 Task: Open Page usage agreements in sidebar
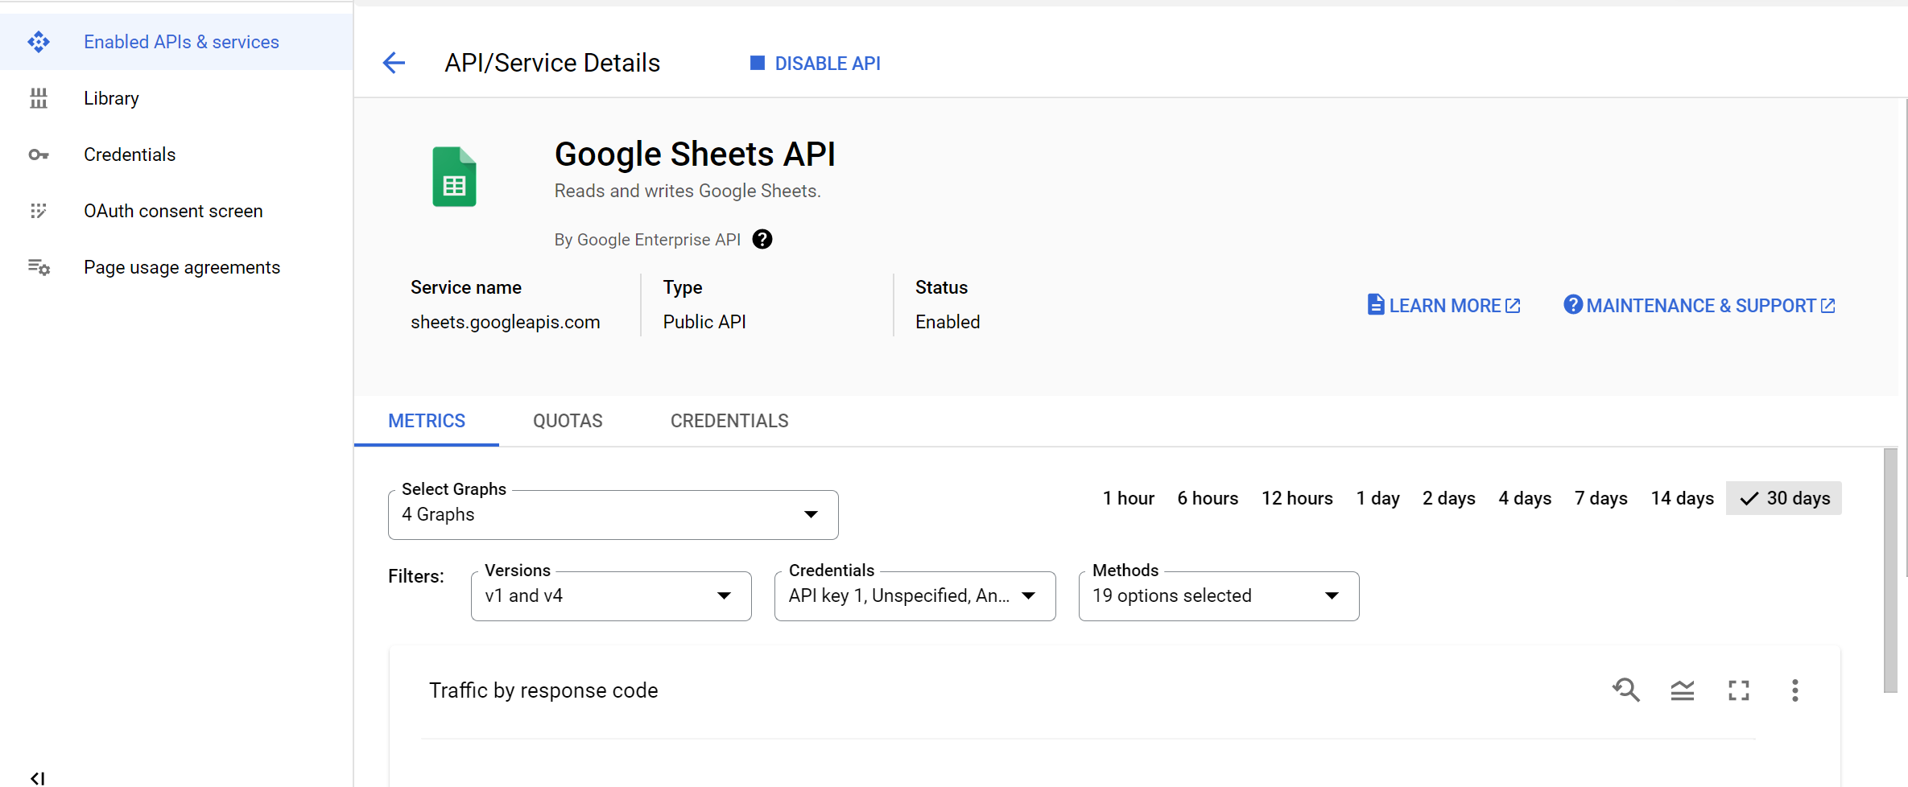tap(176, 267)
